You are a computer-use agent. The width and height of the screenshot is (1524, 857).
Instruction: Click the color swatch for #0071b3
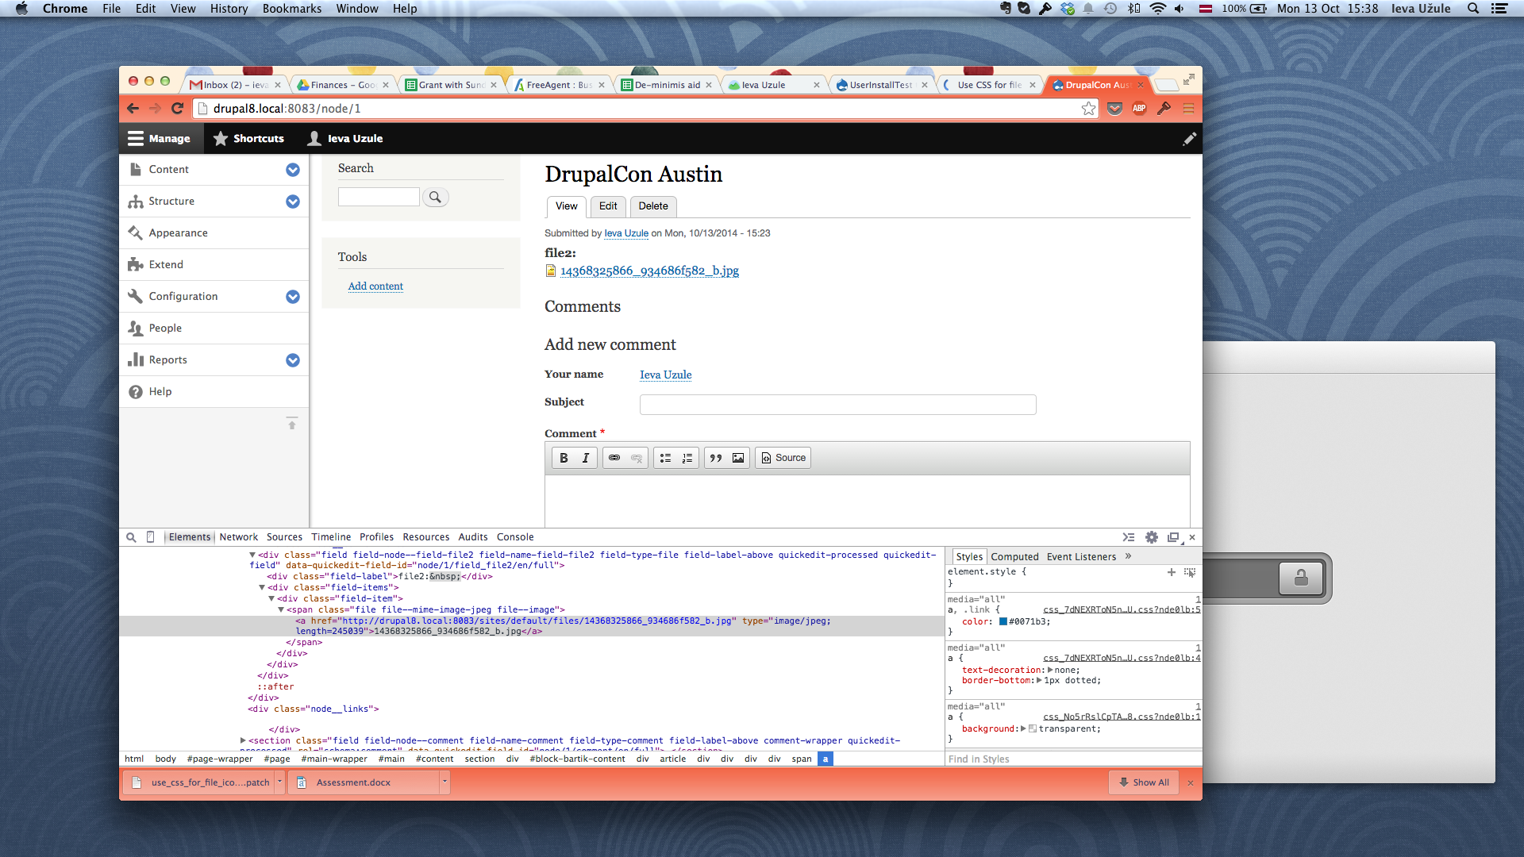tap(1003, 621)
